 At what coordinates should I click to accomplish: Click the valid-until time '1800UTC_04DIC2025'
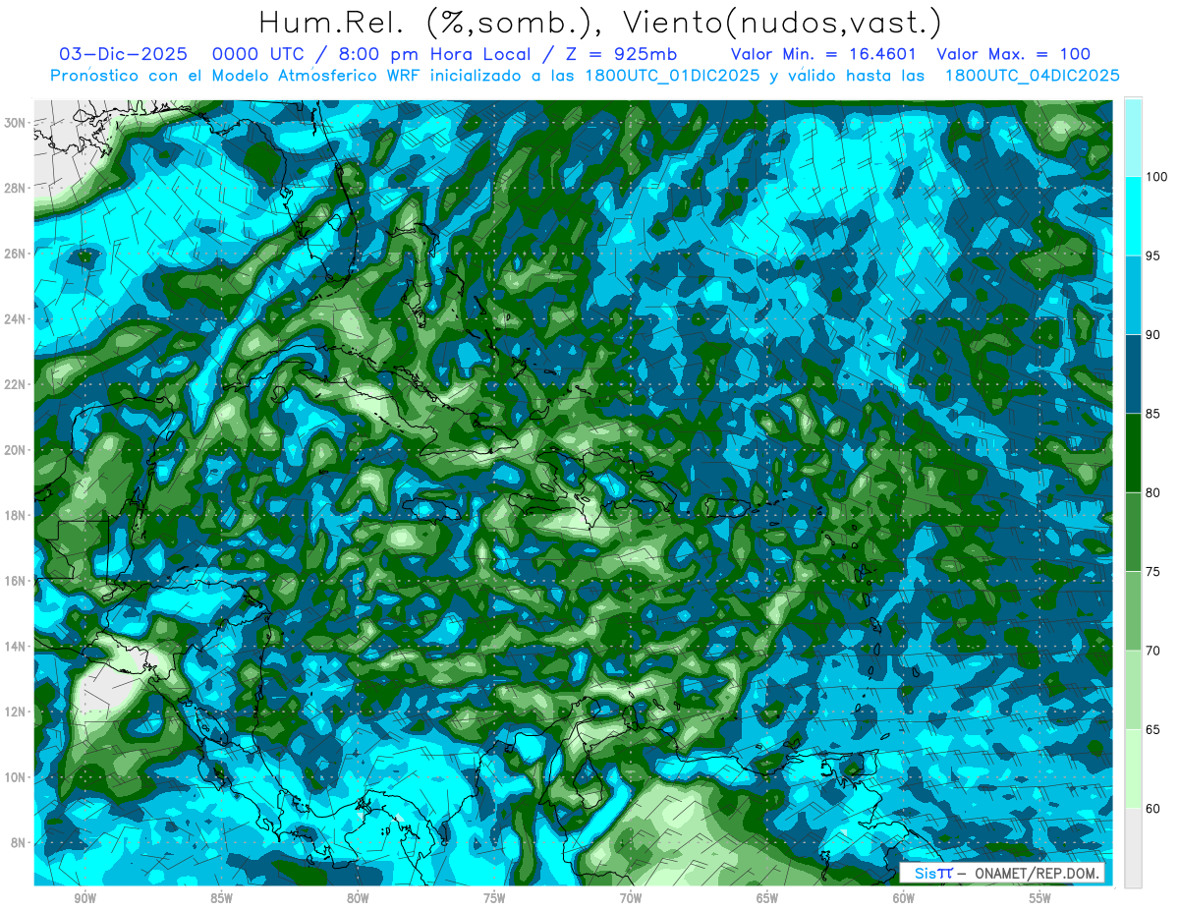pos(1032,76)
